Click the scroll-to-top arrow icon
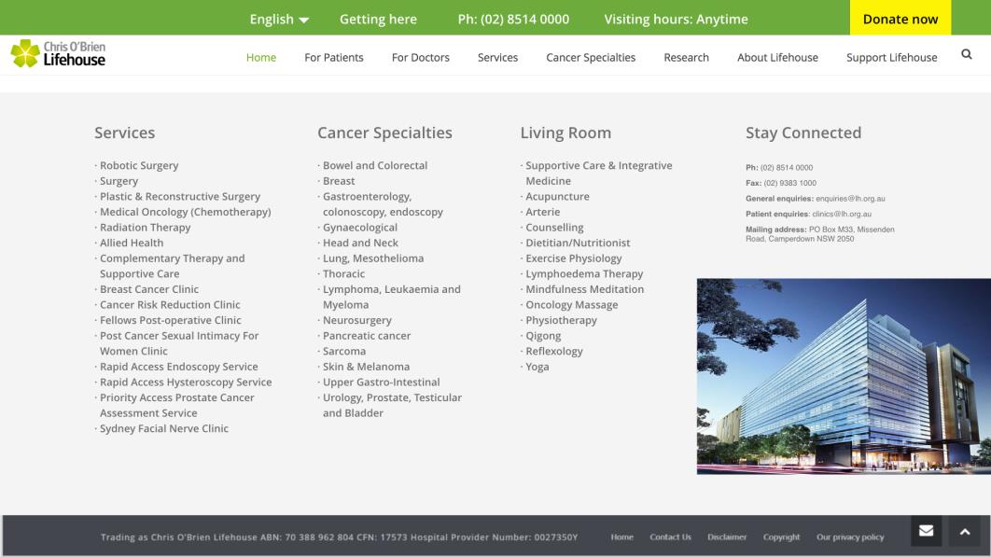Viewport: 991px width, 557px height. pos(965,531)
